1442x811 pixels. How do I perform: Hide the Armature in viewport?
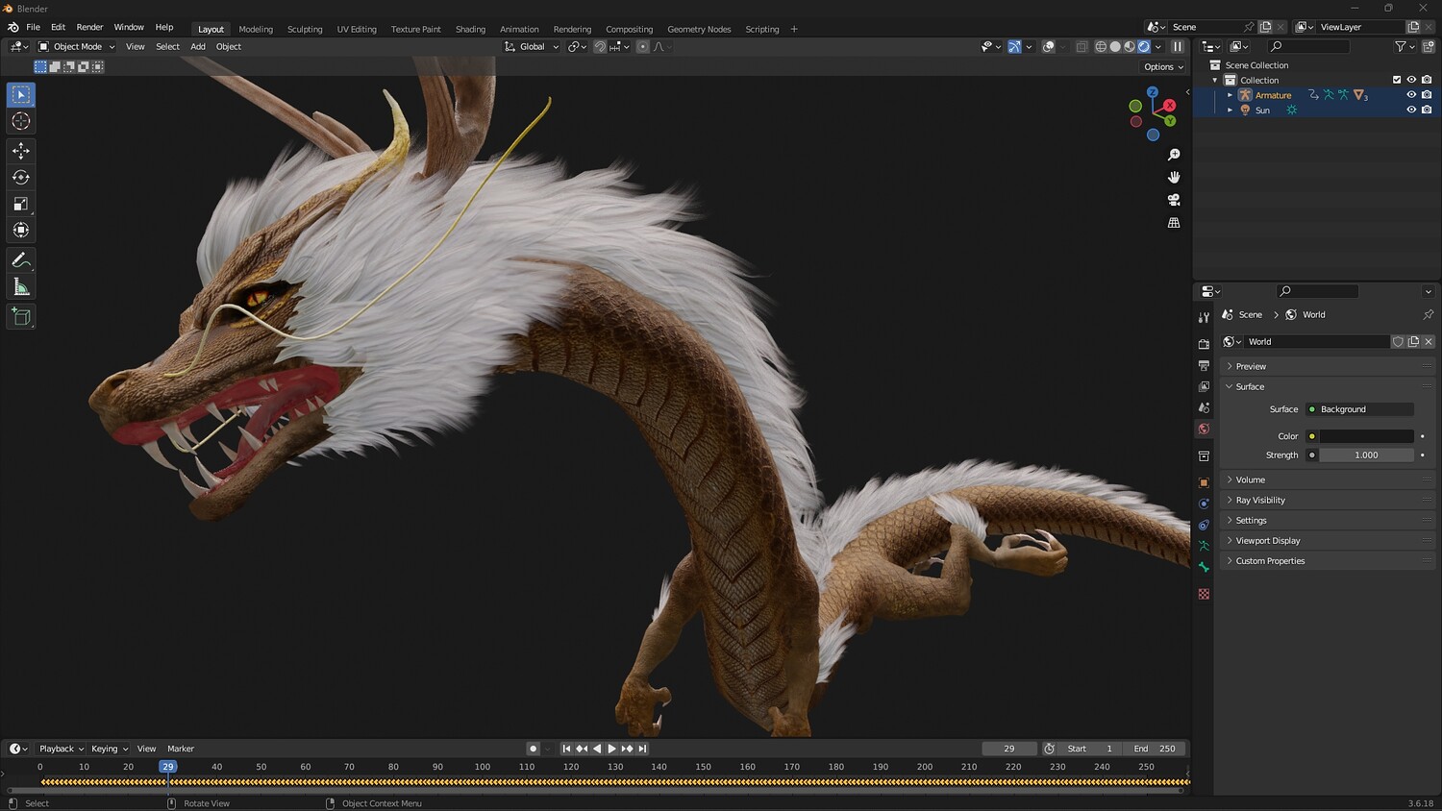pyautogui.click(x=1411, y=95)
